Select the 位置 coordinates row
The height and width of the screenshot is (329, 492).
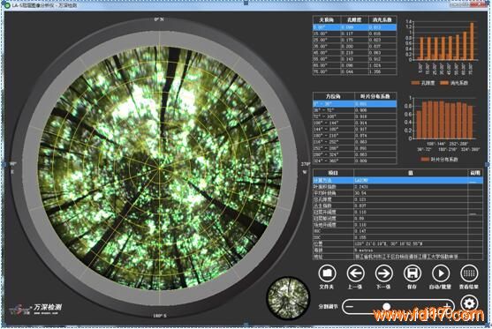[397, 243]
